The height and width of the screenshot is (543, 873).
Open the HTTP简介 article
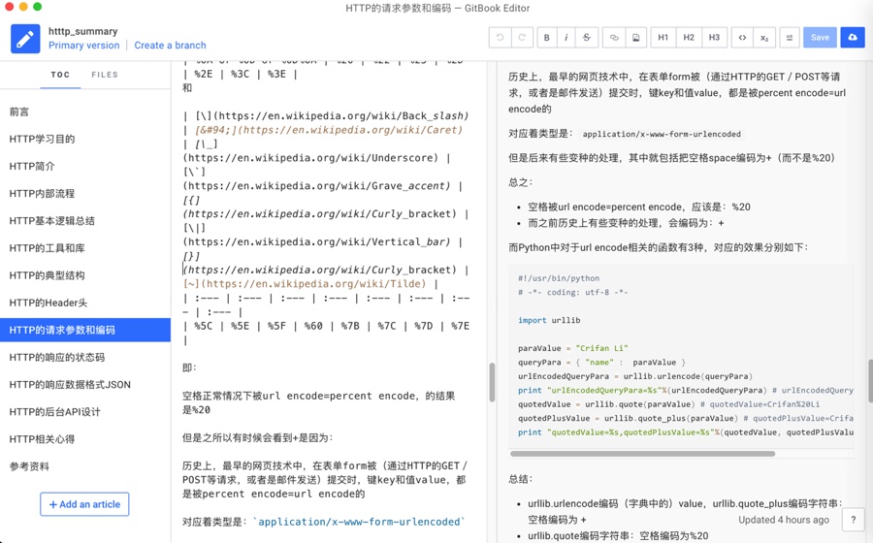point(85,167)
